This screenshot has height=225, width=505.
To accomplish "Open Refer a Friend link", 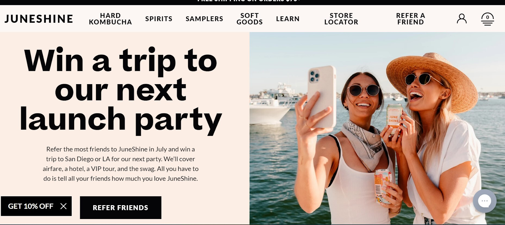I will (411, 19).
